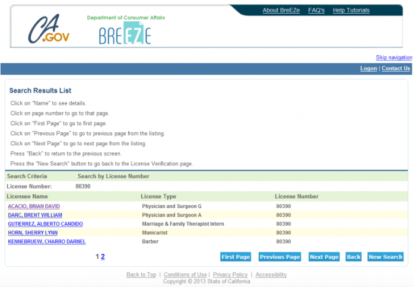View details for ACACIO, BRIAN DAVID

(34, 206)
